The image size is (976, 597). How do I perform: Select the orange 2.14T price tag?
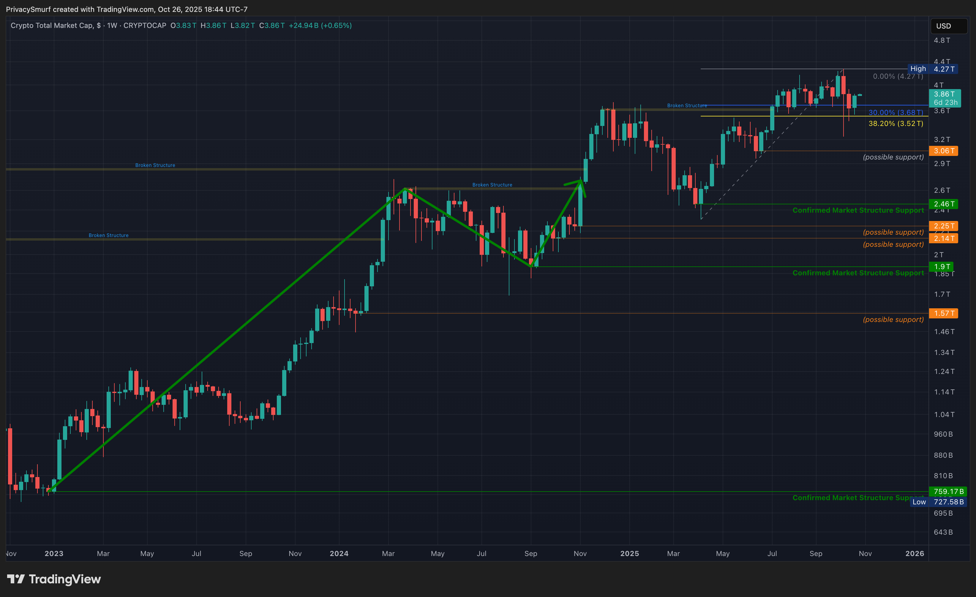click(943, 239)
